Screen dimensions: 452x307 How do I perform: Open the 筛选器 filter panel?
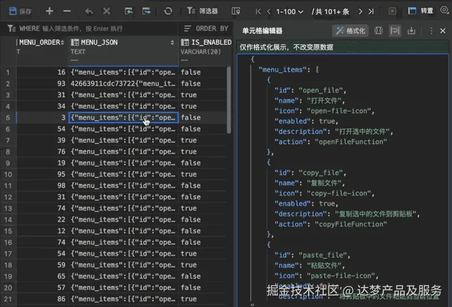click(202, 11)
